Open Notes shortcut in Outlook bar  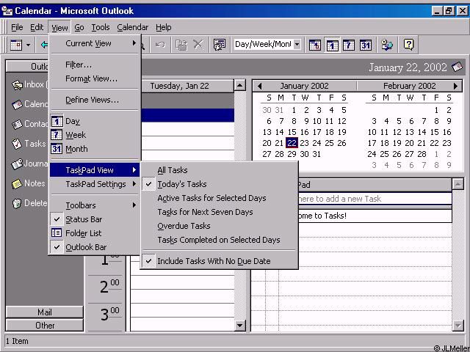pos(29,183)
